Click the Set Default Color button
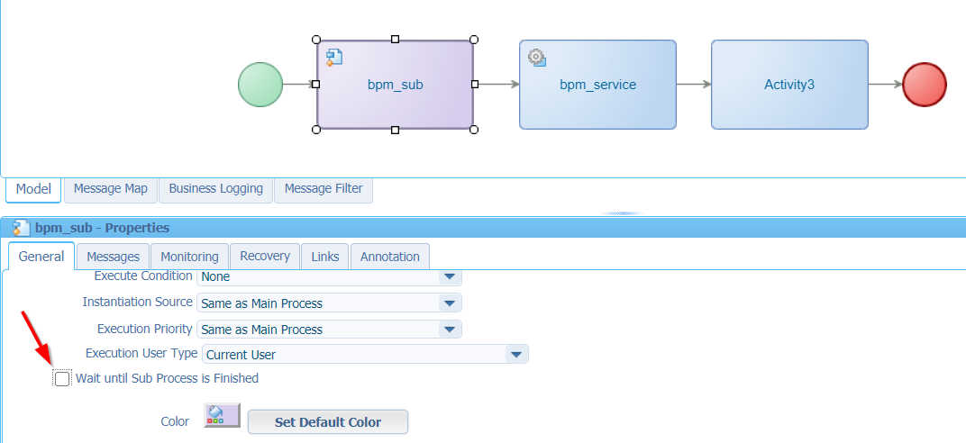 tap(328, 422)
